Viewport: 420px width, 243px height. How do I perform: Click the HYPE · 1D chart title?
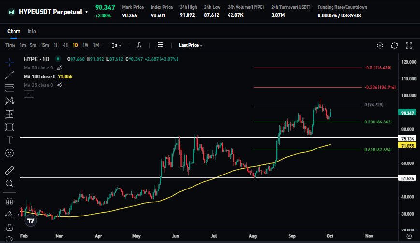pos(36,59)
